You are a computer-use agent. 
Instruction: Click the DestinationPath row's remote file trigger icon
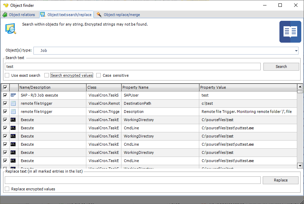[x=13, y=103]
